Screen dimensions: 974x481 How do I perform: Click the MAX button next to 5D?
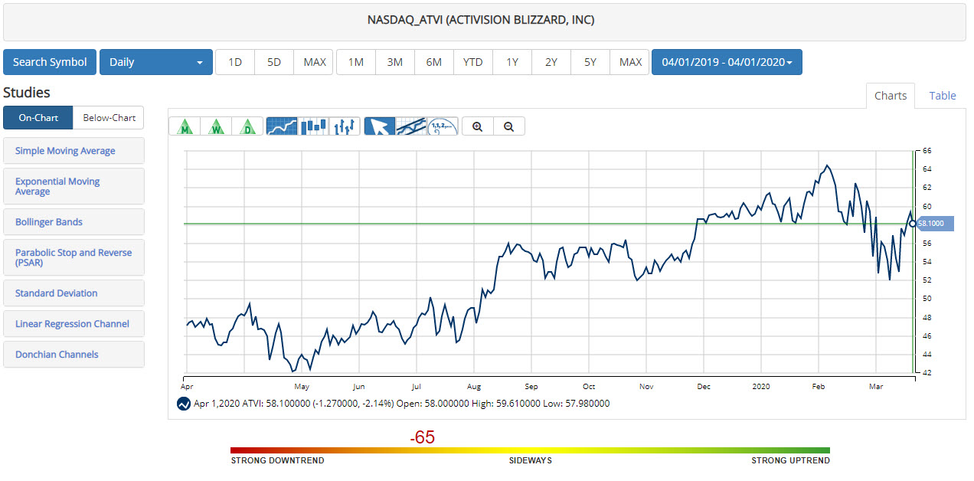[x=315, y=62]
